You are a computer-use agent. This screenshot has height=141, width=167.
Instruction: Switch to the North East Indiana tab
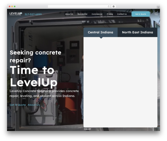point(137,32)
